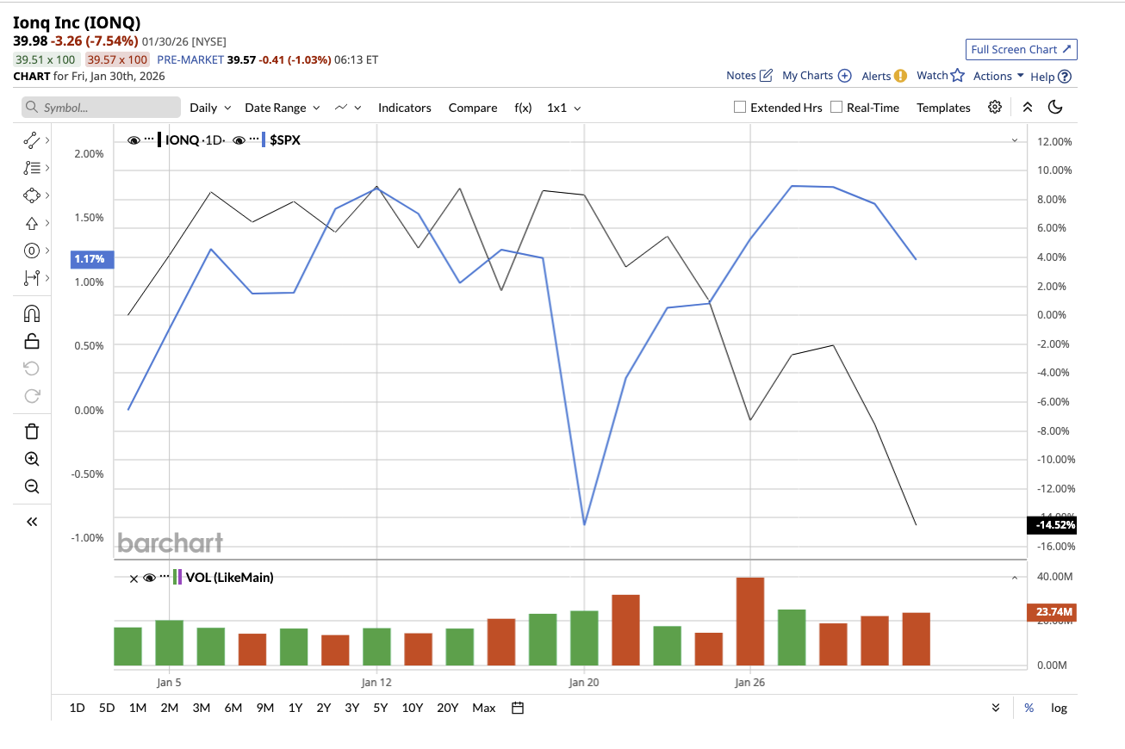
Task: Hide the IONQ series with eye icon
Action: [x=134, y=139]
